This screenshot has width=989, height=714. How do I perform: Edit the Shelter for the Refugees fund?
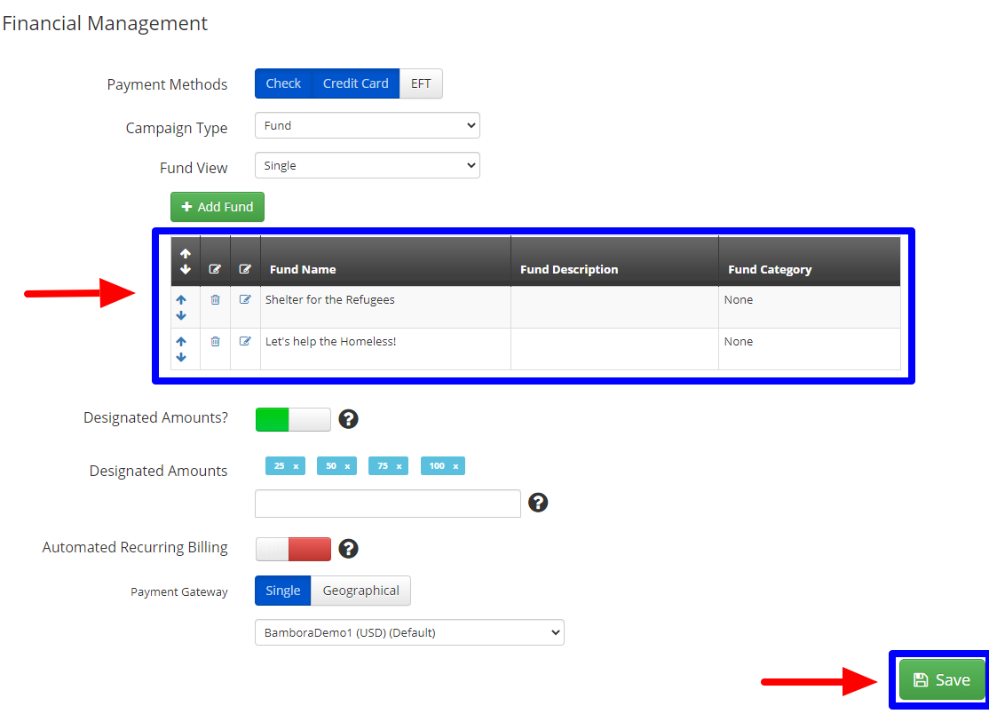(245, 300)
